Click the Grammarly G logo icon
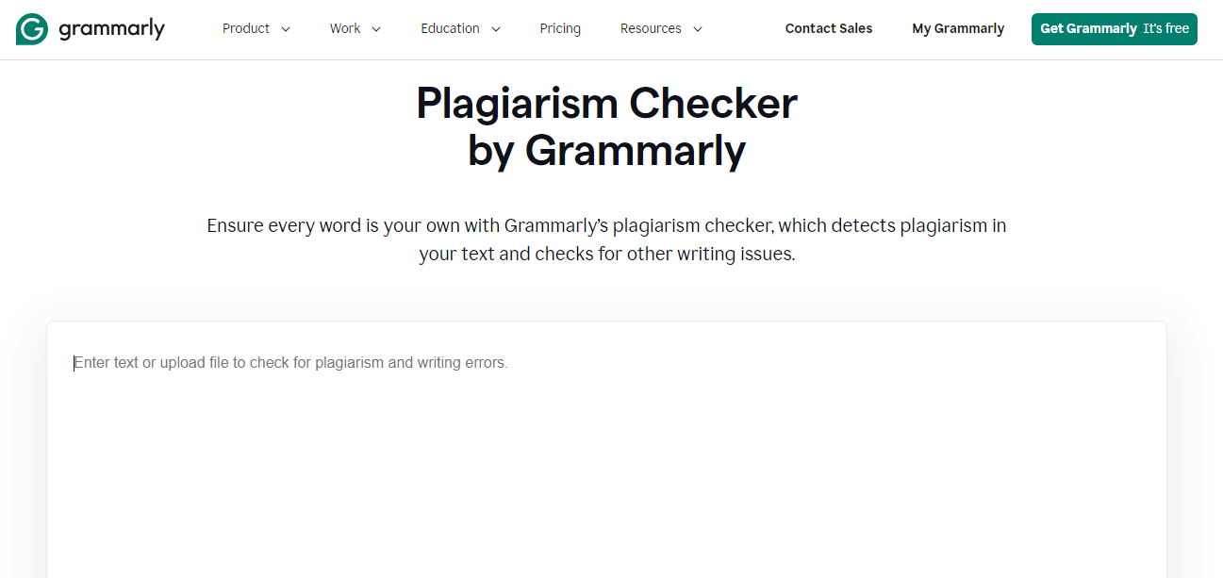 coord(31,28)
